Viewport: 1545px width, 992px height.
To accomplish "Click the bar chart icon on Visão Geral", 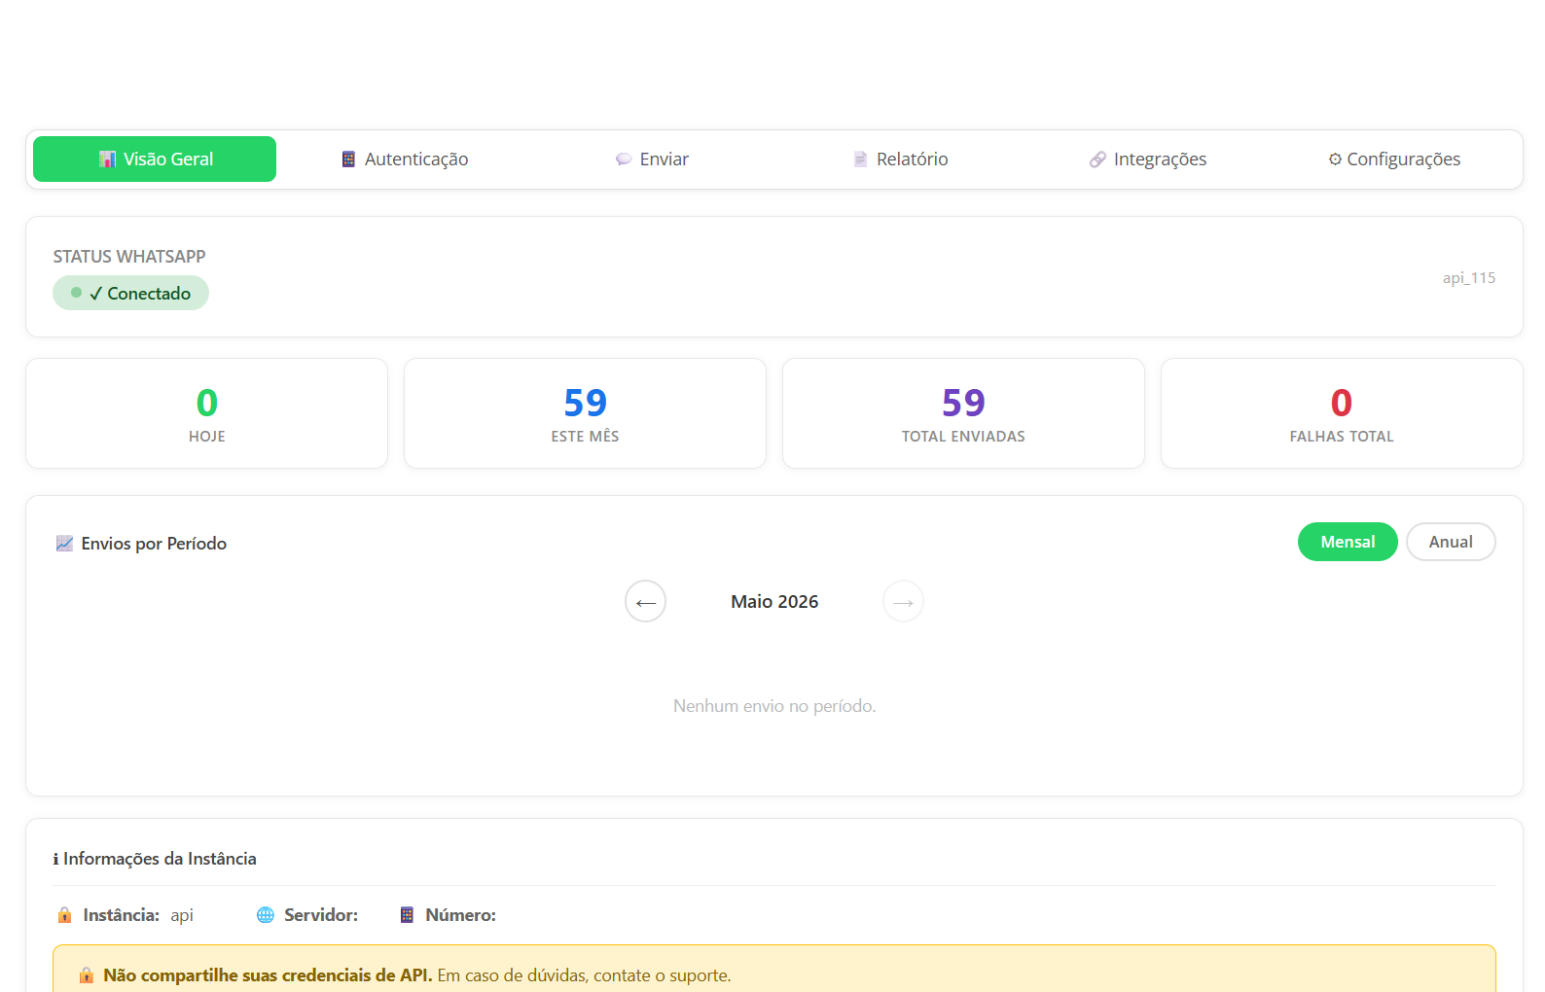I will tap(107, 159).
